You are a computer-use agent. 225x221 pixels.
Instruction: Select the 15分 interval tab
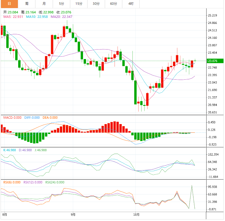(79, 4)
